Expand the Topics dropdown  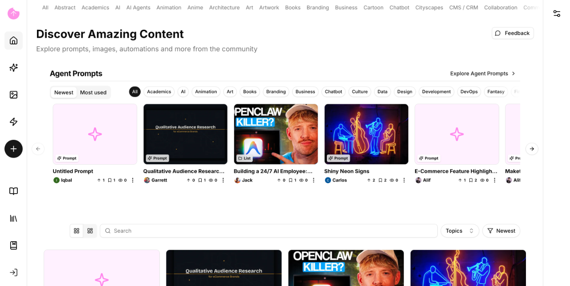[460, 231]
